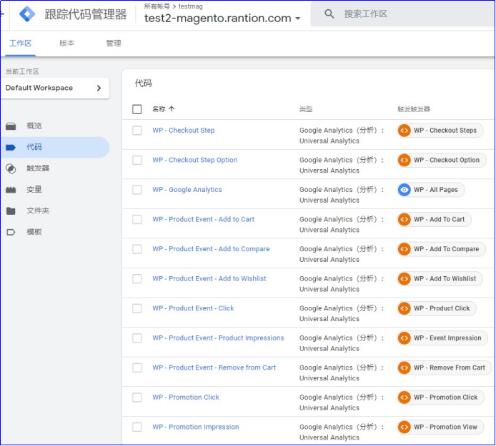The width and height of the screenshot is (496, 446).
Task: Click the orange icon of WP - Remove From Cart trigger
Action: 404,368
